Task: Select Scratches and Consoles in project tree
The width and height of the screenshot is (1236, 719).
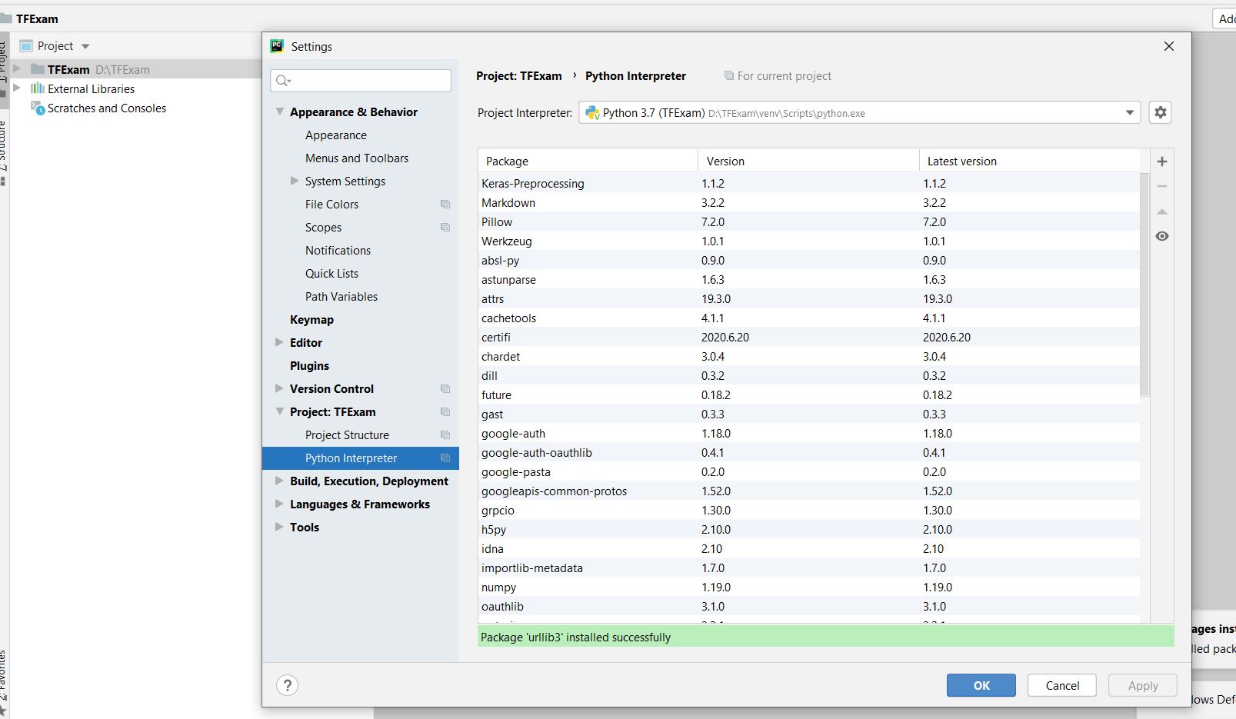Action: 107,108
